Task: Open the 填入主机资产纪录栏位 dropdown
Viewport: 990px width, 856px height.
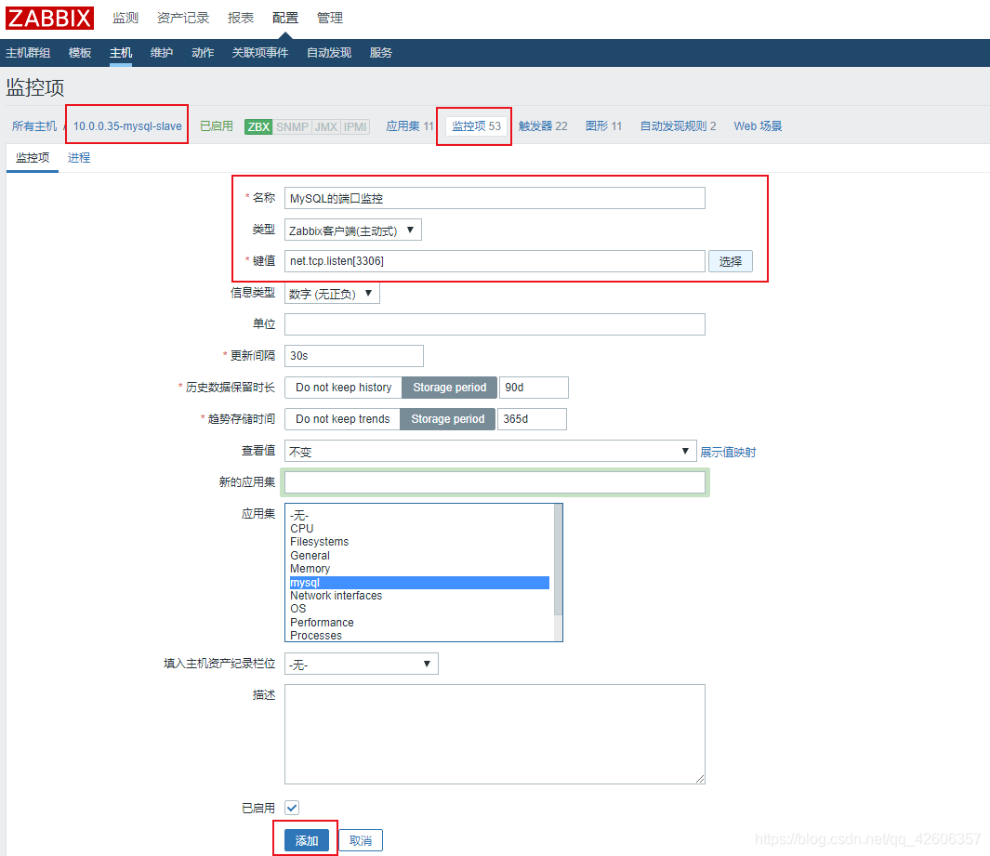Action: pos(362,665)
